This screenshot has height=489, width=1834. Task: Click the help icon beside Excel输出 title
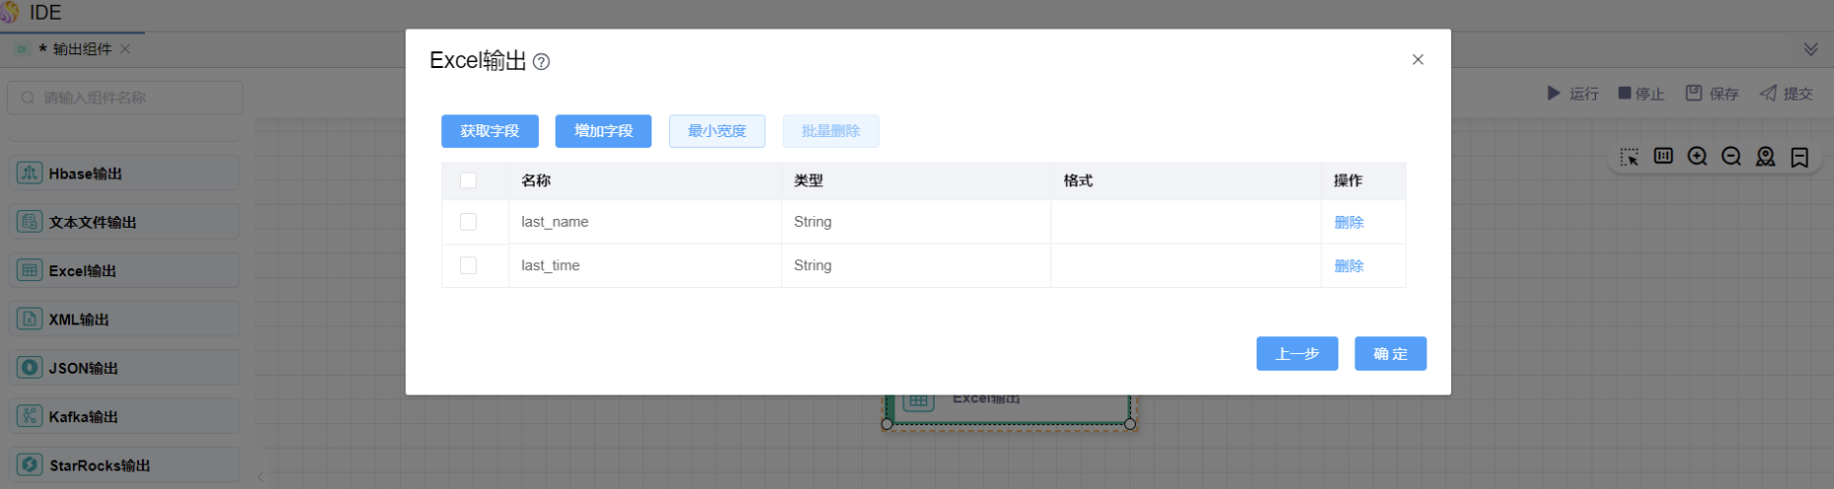coord(541,62)
